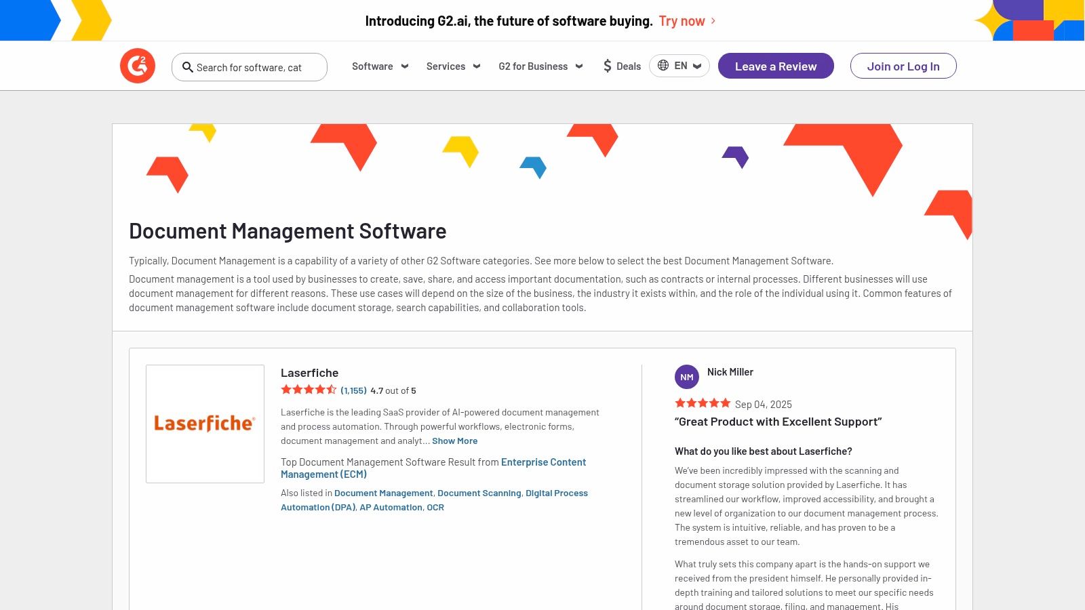The width and height of the screenshot is (1085, 610).
Task: Select the Deals menu item
Action: tap(622, 66)
